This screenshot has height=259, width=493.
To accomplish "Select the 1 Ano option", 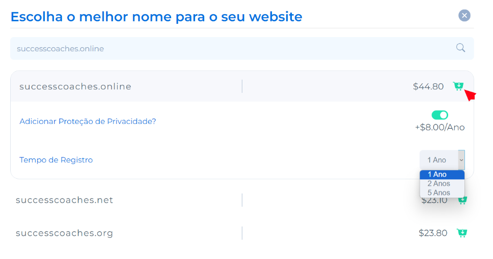I will (442, 174).
